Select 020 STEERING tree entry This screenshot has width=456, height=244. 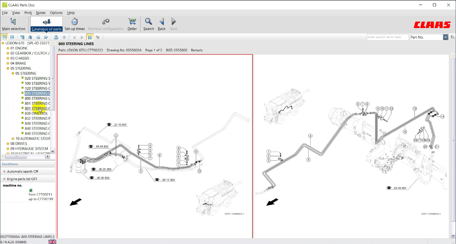(x=37, y=78)
